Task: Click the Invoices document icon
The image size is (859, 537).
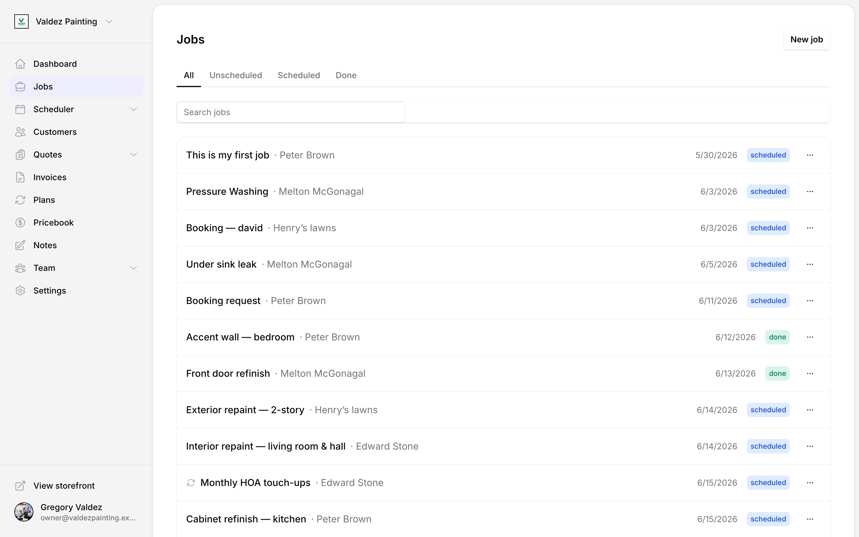Action: click(20, 177)
